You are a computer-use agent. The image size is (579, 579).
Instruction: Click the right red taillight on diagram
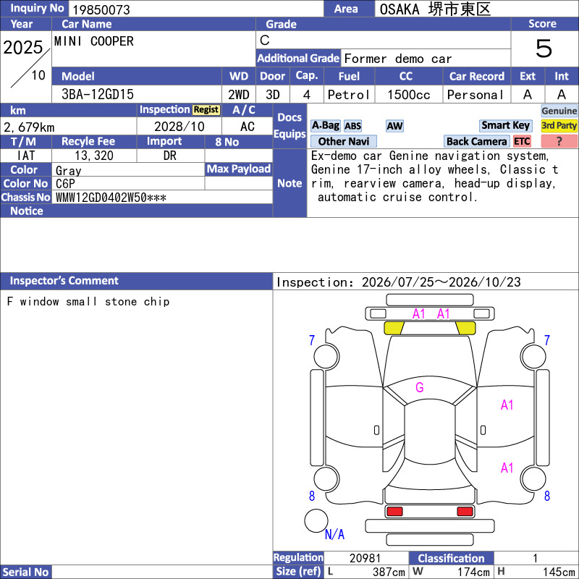tap(465, 512)
